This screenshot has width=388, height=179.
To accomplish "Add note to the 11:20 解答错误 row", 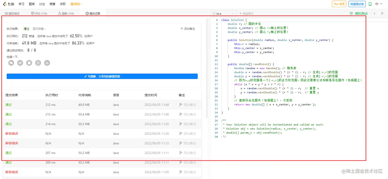I will pos(188,134).
